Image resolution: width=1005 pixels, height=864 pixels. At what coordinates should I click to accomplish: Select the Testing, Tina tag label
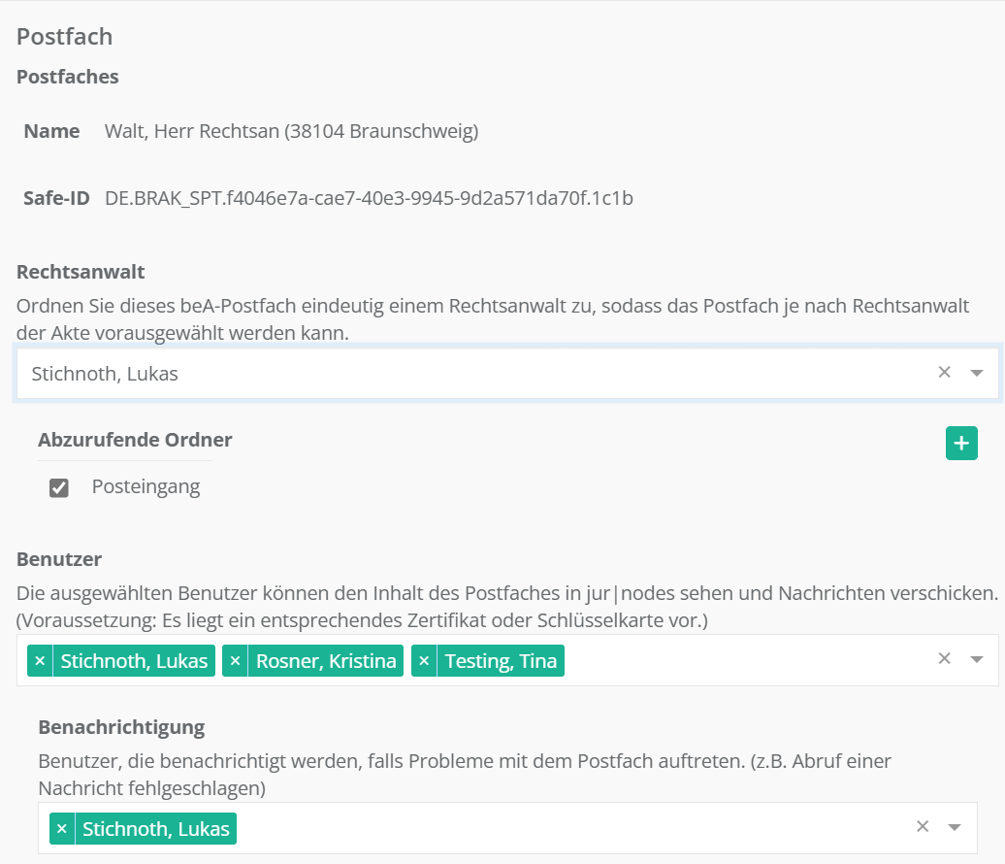tap(501, 661)
